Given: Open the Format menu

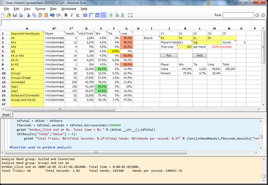Looking at the screenshot, I should tap(40, 8).
